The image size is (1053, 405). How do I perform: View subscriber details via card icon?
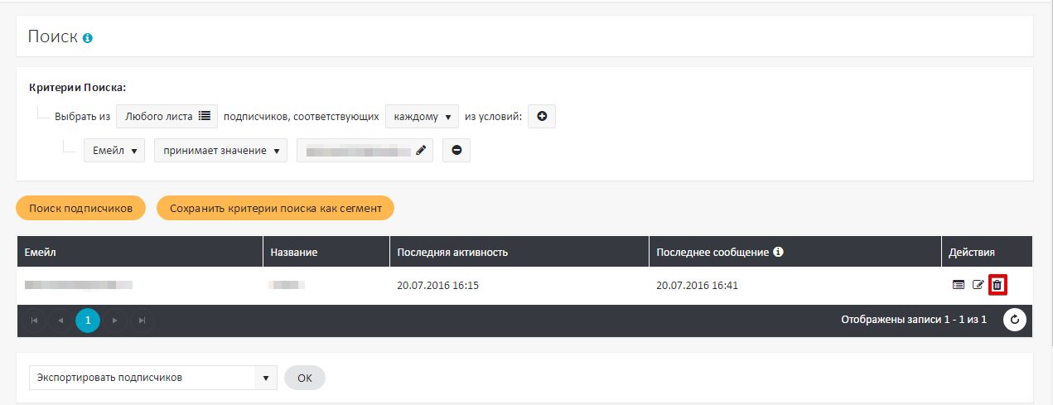click(x=959, y=285)
